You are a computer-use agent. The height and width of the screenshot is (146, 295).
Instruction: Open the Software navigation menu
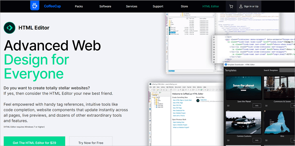105,6
